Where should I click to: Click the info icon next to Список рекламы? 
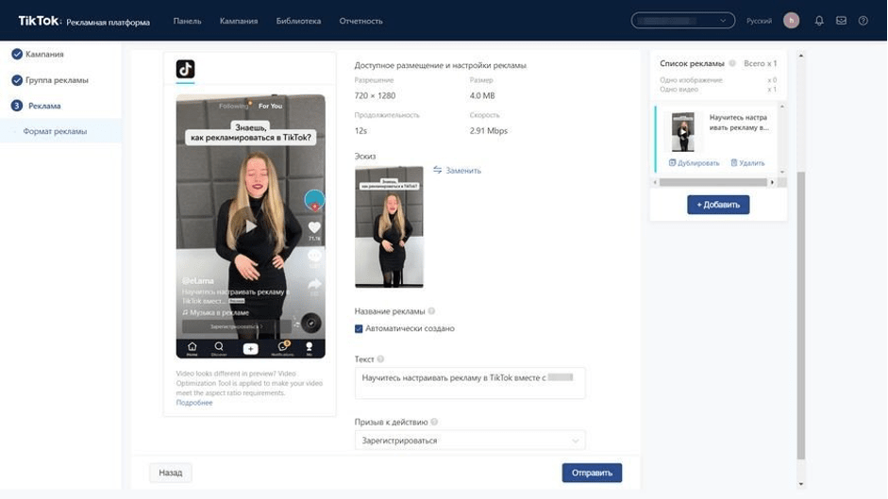click(732, 64)
